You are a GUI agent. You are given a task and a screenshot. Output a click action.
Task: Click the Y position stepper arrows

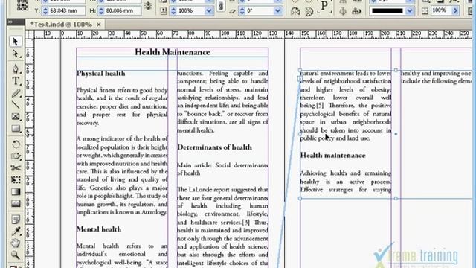pyautogui.click(x=45, y=11)
